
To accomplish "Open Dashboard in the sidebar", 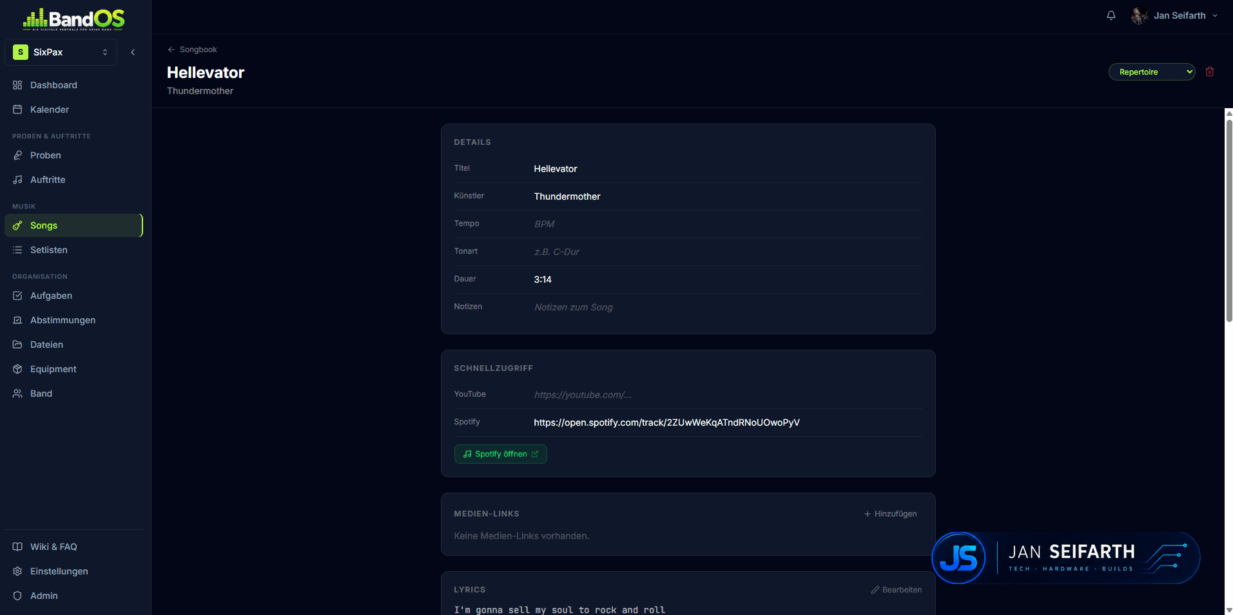I will point(73,85).
